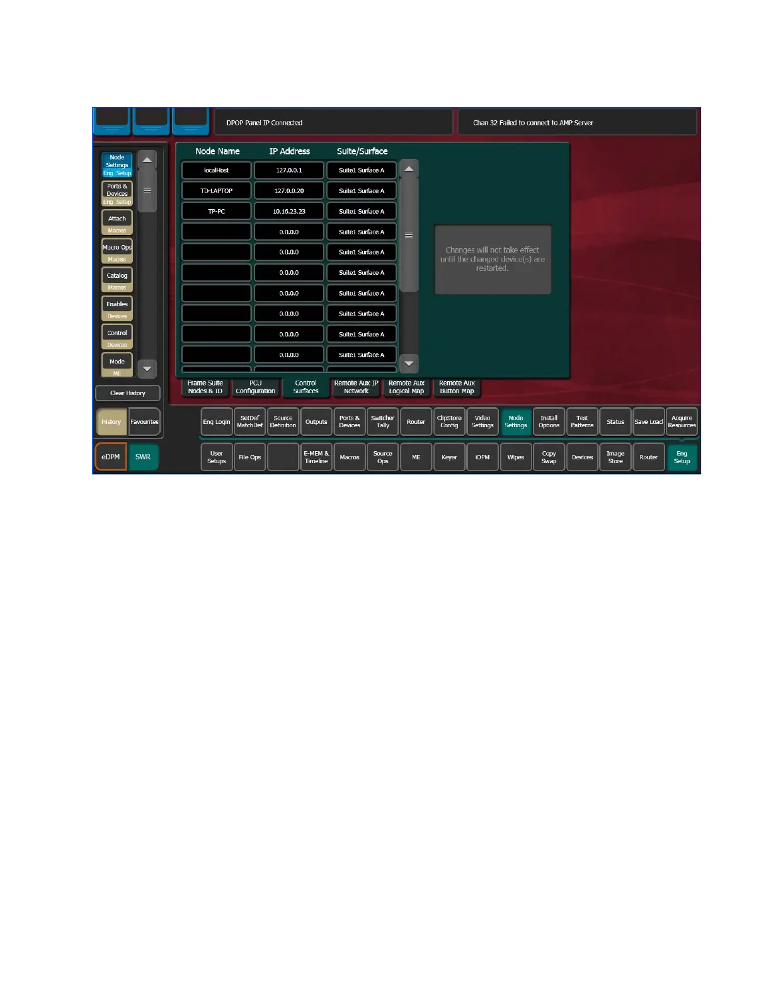
Task: Open Macros main menu
Action: [x=350, y=457]
